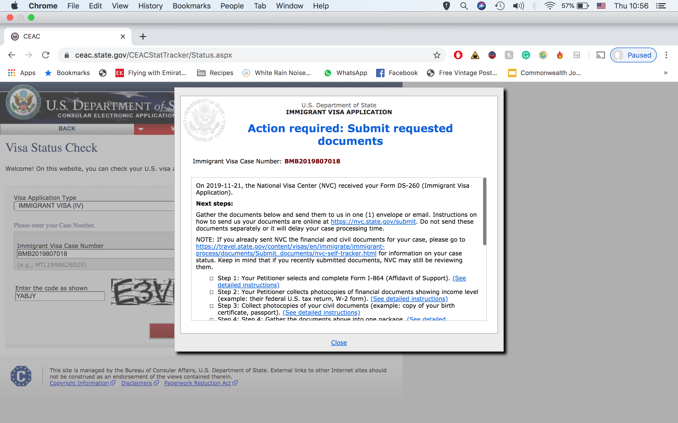Click the Cast media icon

pyautogui.click(x=600, y=55)
